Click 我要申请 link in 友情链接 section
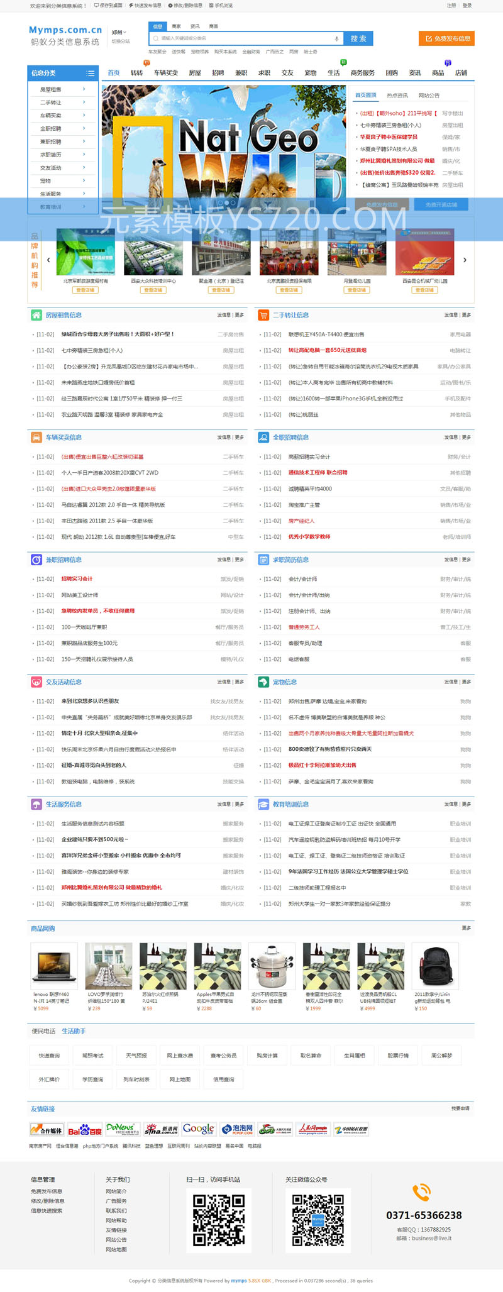Screen dimensions: 503x1292 (460, 1108)
